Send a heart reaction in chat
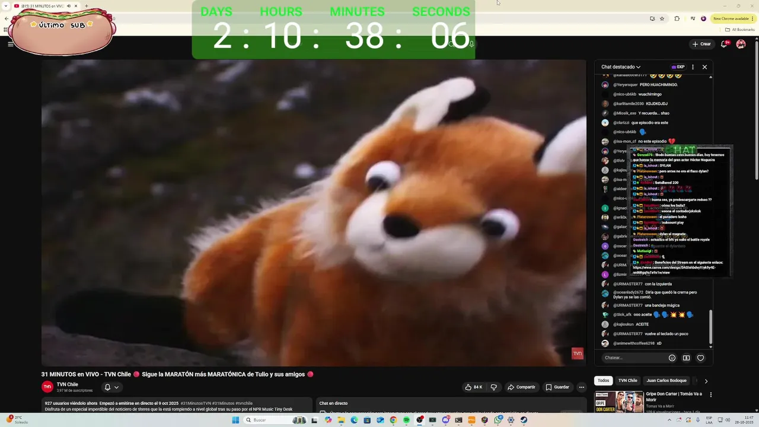 700,358
